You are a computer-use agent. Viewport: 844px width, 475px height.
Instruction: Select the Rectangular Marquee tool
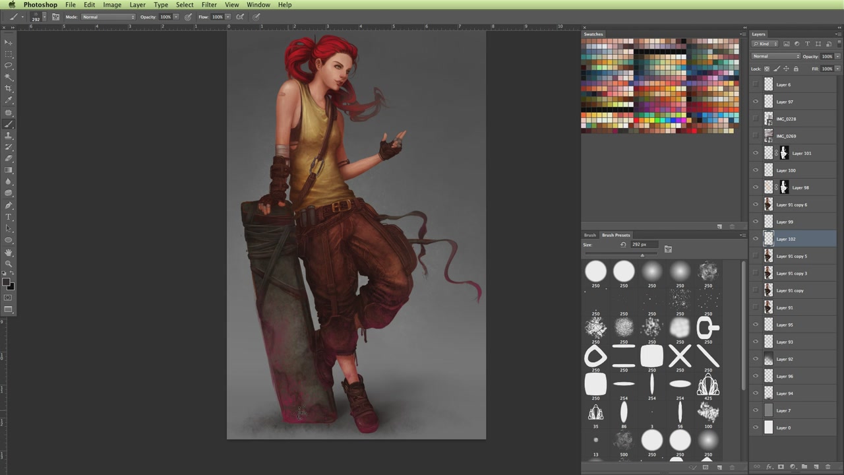click(9, 53)
